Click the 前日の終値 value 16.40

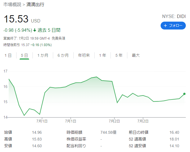pyautogui.click(x=174, y=132)
